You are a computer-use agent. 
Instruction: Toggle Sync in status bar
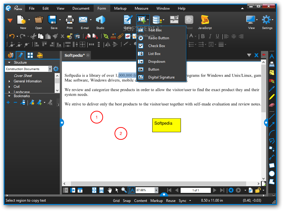point(182,201)
